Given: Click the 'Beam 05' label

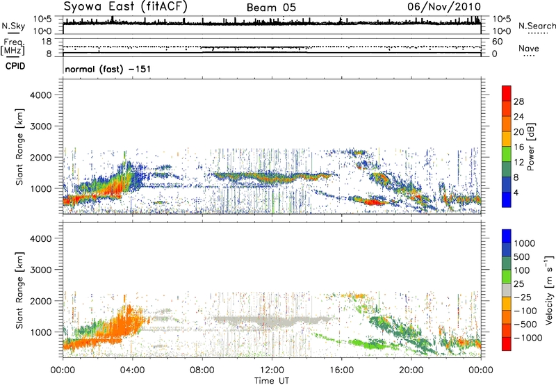Looking at the screenshot, I should click(x=271, y=8).
